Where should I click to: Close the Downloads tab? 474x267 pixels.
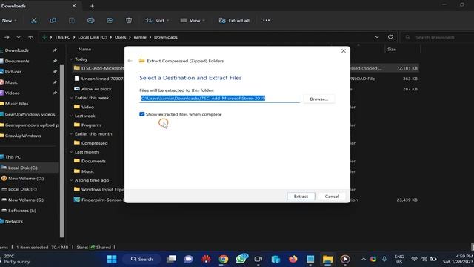tap(74, 6)
